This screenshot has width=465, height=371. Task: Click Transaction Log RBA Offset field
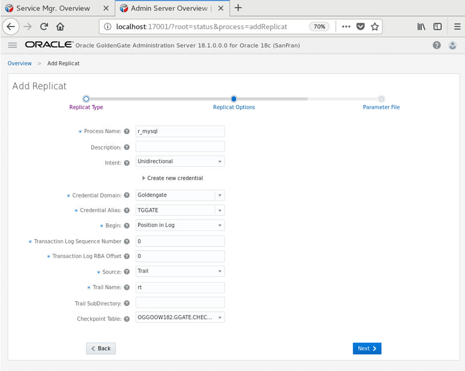click(x=180, y=256)
